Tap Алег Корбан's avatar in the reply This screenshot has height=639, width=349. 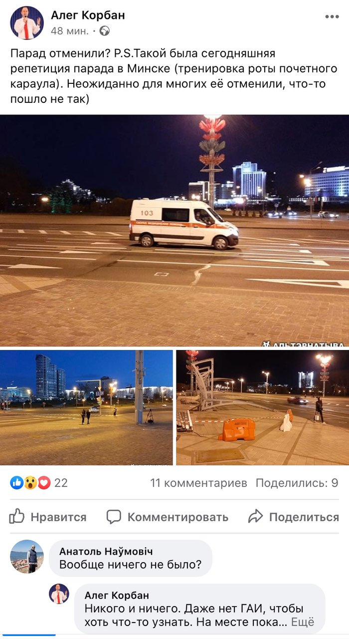click(59, 594)
